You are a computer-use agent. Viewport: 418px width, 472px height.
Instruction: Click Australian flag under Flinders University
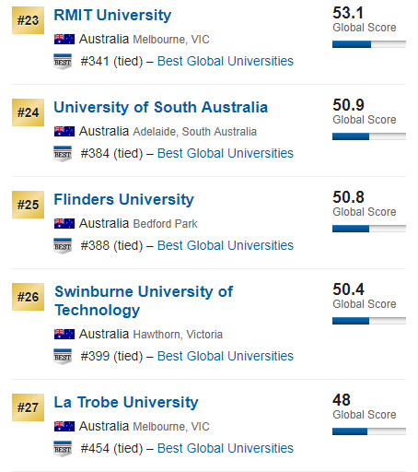(64, 223)
